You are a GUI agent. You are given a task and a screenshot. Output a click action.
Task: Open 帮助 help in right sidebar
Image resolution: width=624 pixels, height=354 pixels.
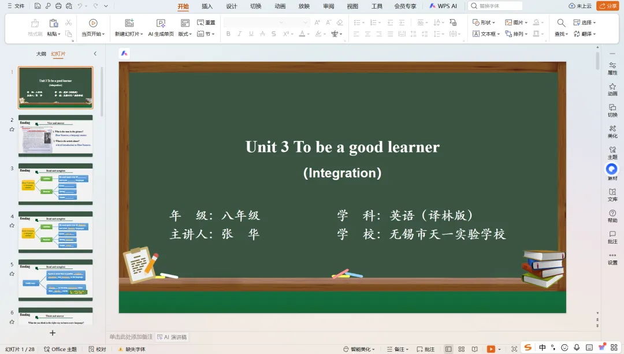[612, 216]
